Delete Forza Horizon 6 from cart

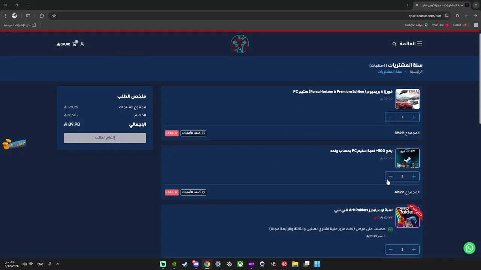(172, 133)
